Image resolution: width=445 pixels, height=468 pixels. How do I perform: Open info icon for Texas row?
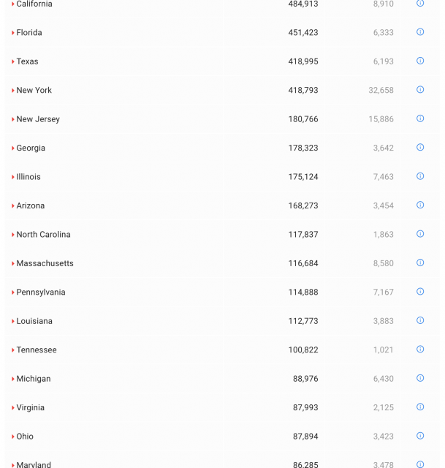420,61
